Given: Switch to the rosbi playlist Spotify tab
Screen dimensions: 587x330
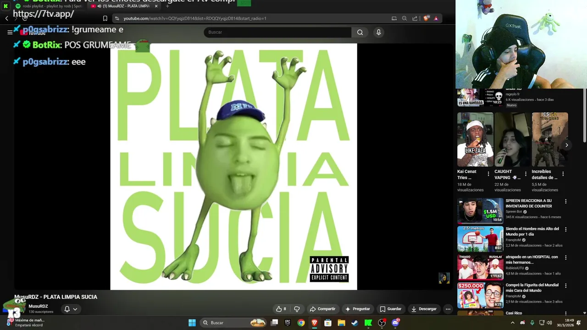Looking at the screenshot, I should (49, 6).
